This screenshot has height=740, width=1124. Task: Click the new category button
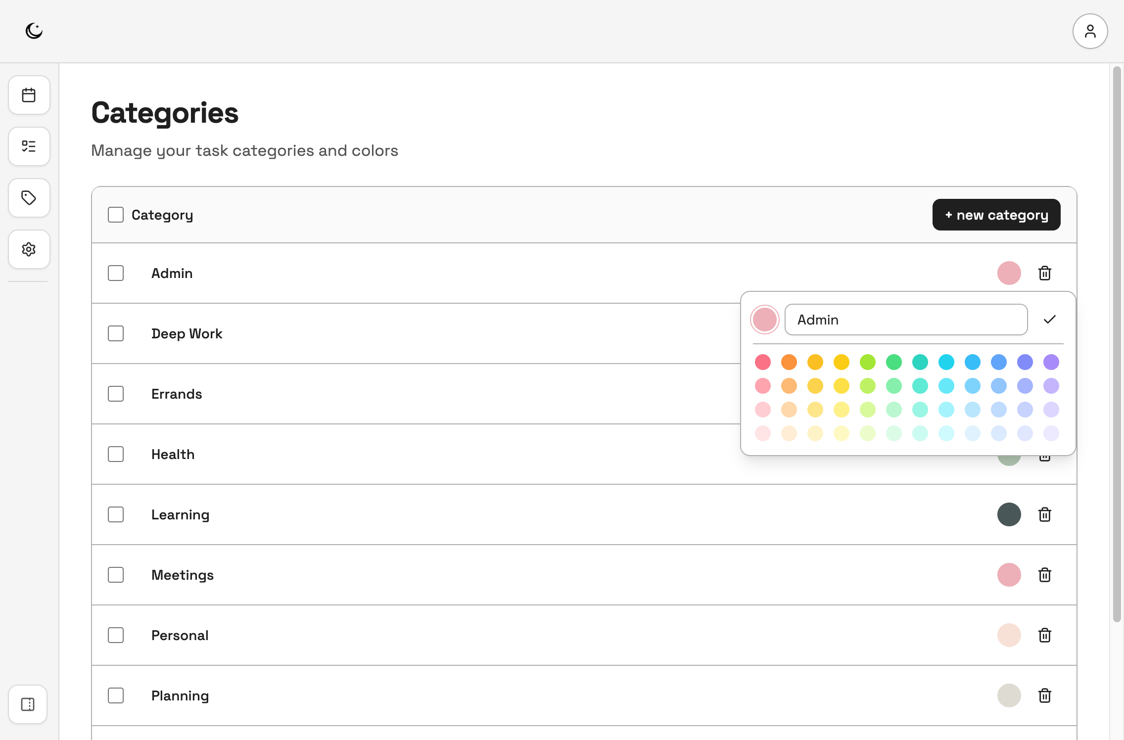click(x=996, y=215)
